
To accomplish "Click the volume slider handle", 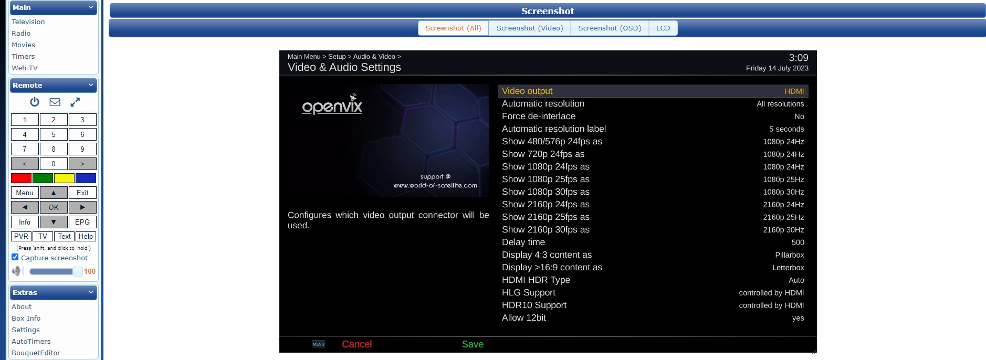I will [x=77, y=271].
